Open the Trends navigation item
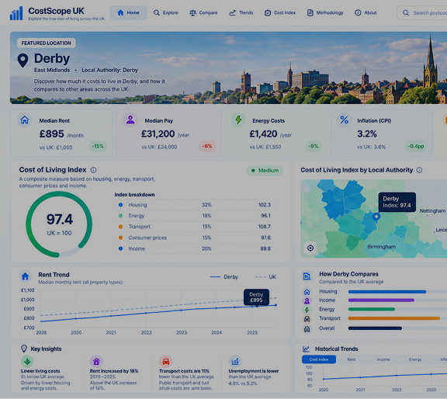Viewport: 447px width, 399px height. (241, 12)
